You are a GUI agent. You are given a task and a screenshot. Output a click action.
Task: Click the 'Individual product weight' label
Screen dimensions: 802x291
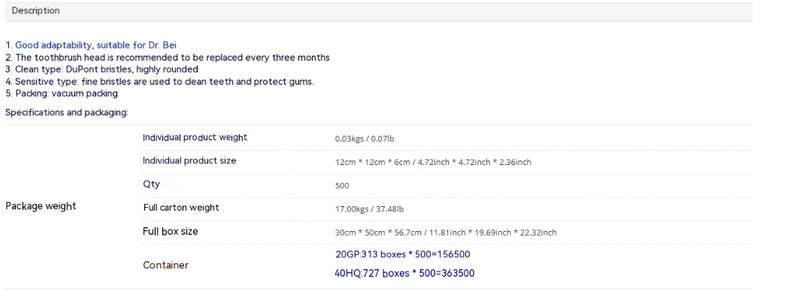click(195, 137)
